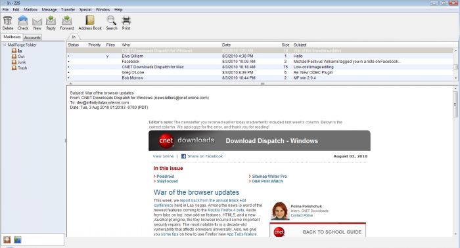
Task: Click the picture icon at bottom-left panel
Action: point(18,240)
